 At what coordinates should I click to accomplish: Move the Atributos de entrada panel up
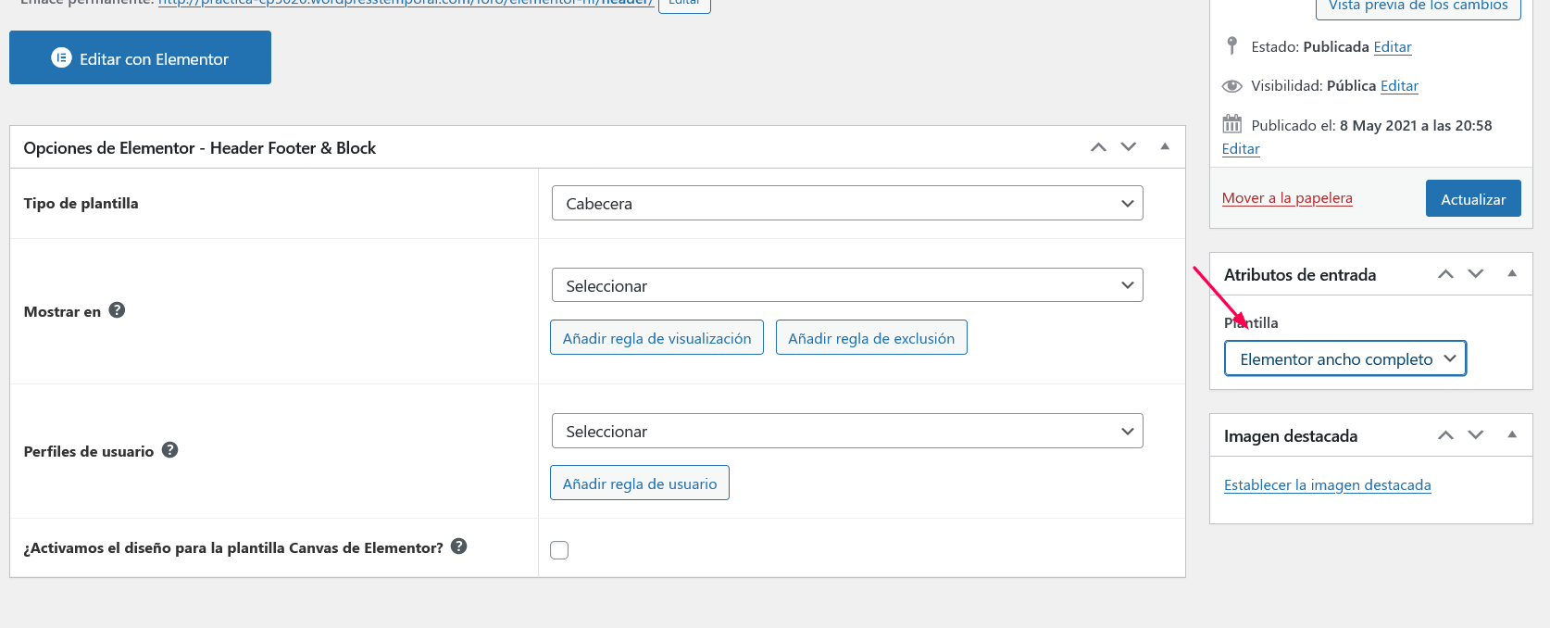(1445, 274)
